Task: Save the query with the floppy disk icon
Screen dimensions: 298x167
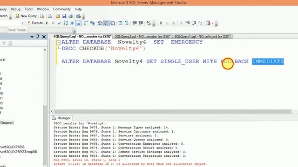Action: coord(64,16)
